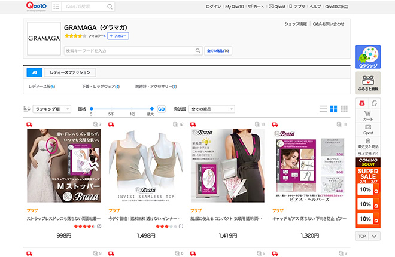Switch to list view layout icon
This screenshot has width=395, height=257.
click(x=323, y=109)
